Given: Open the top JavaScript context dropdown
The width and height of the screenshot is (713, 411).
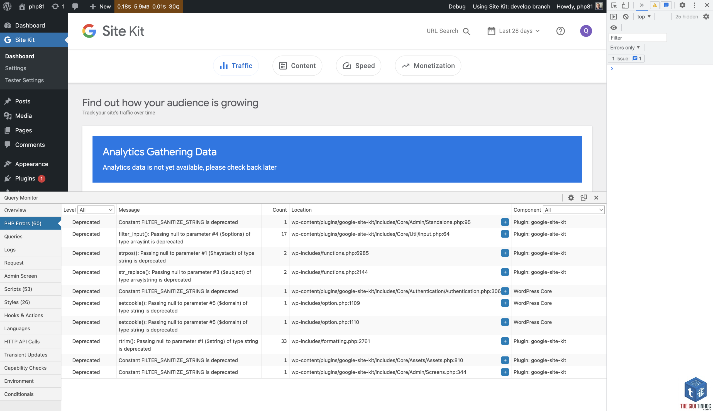Looking at the screenshot, I should coord(644,17).
